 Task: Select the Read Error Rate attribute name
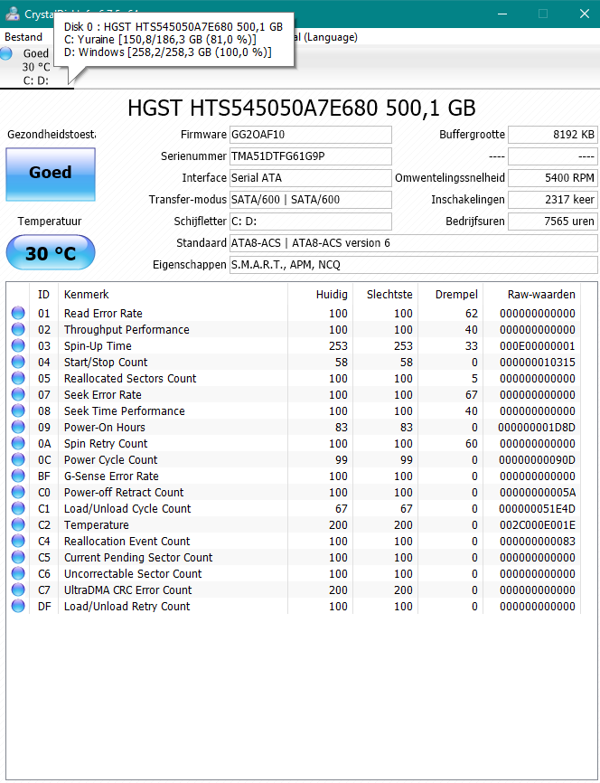coord(103,314)
